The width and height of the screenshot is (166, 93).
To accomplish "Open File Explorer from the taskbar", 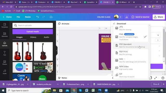I will pos(54,90).
